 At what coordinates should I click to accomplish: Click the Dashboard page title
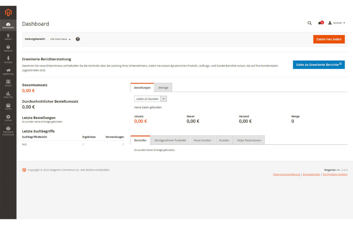point(36,24)
